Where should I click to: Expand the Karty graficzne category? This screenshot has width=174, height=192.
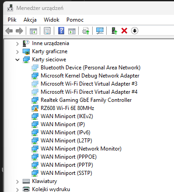[x=18, y=52]
